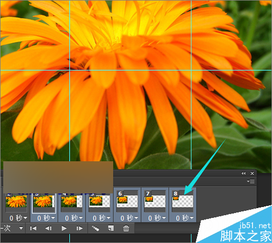
Task: Go to the previous animation frame
Action: [x=48, y=228]
